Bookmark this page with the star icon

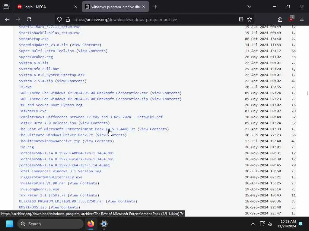pos(250,19)
